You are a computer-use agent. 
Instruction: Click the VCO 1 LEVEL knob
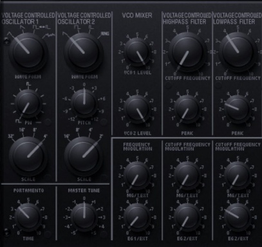point(136,51)
